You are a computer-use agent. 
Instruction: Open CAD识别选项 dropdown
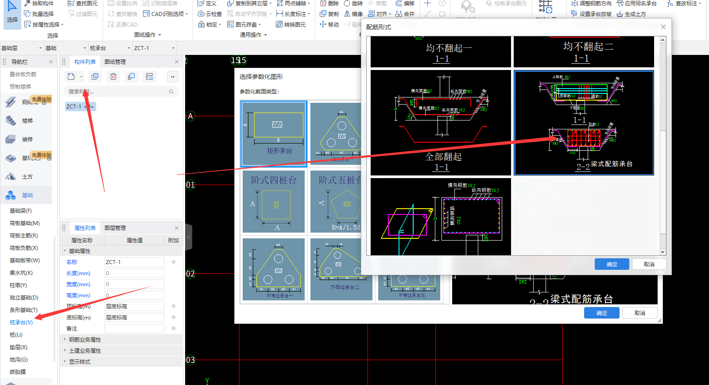click(x=165, y=14)
